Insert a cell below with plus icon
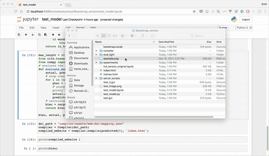This screenshot has height=156, width=269. [26, 35]
